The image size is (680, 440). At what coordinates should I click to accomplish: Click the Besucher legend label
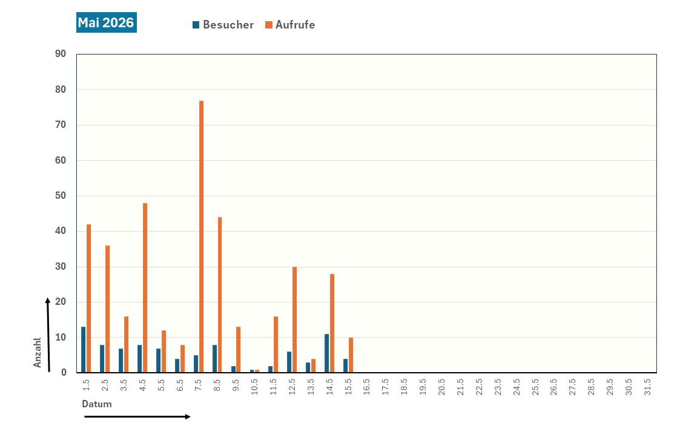[228, 25]
